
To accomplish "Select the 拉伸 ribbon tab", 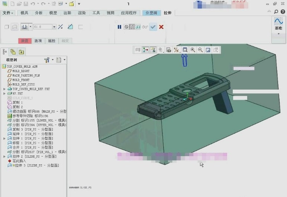I will [167, 13].
